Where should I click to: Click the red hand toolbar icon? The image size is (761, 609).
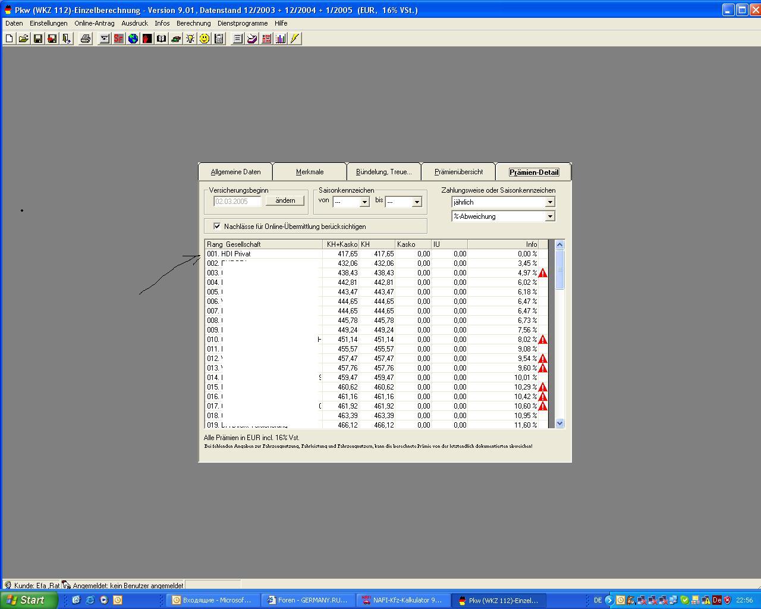pyautogui.click(x=147, y=39)
